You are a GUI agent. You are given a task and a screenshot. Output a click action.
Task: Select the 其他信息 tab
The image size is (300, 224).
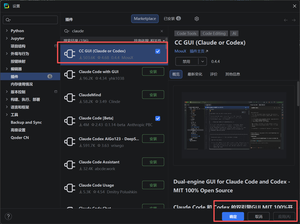pyautogui.click(x=233, y=74)
